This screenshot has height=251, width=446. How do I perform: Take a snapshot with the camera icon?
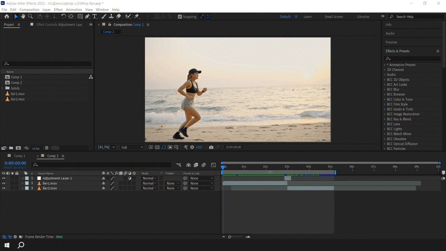[211, 147]
